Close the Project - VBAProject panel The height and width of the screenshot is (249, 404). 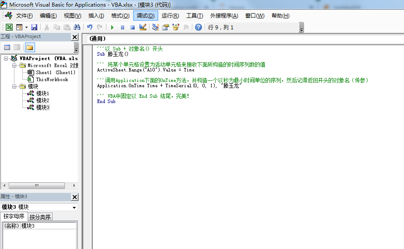coord(75,37)
